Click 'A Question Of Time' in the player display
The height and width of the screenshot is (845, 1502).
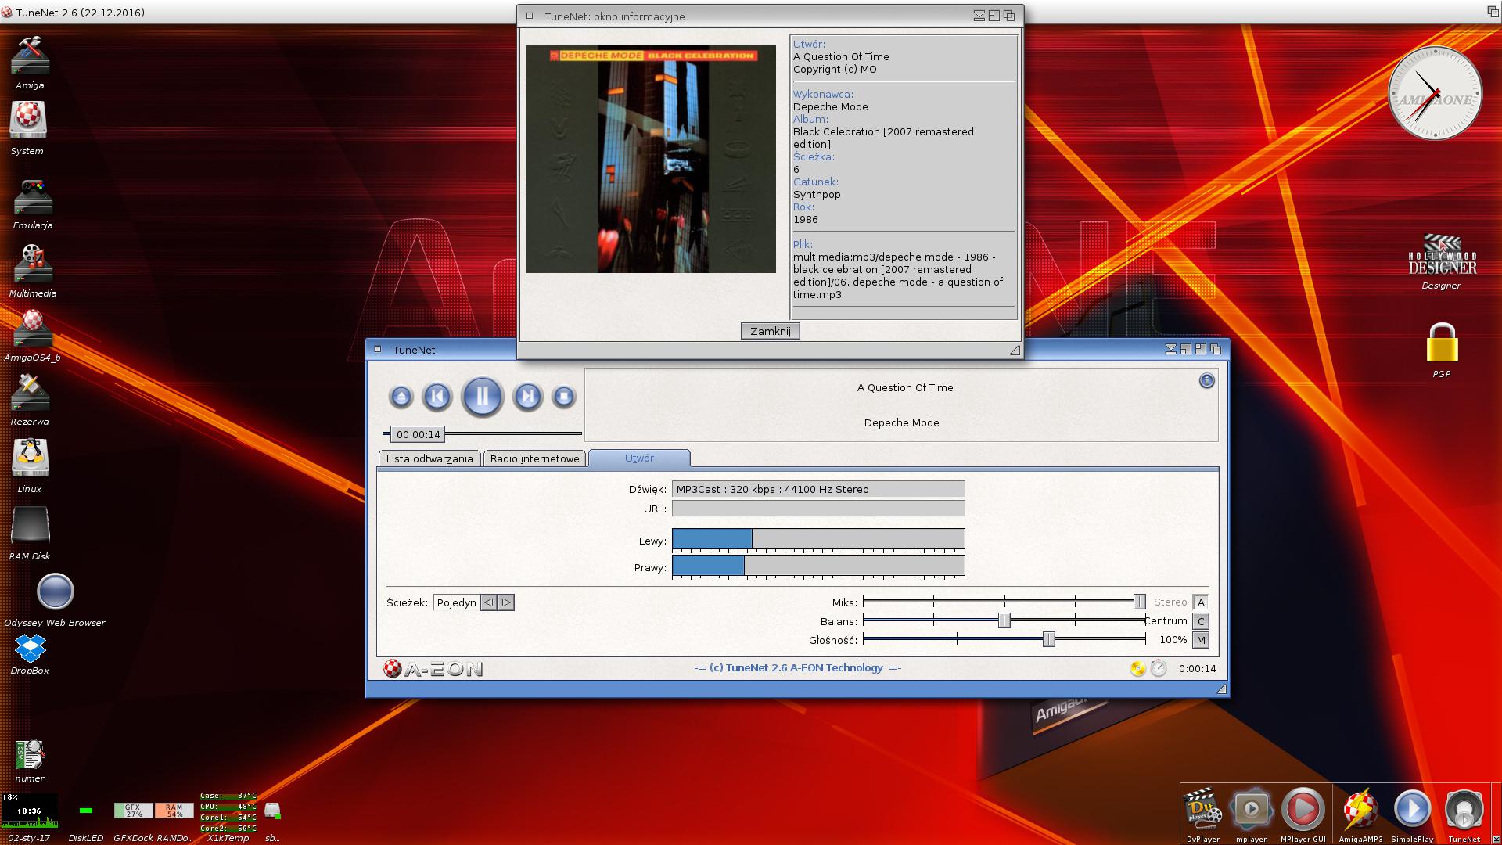point(905,387)
